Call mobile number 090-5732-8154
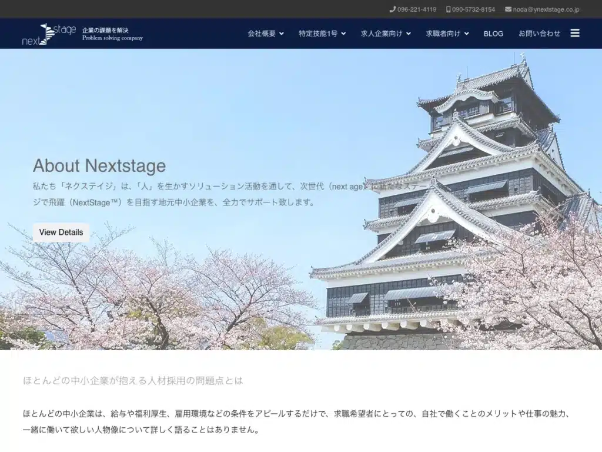The width and height of the screenshot is (602, 452). [473, 9]
